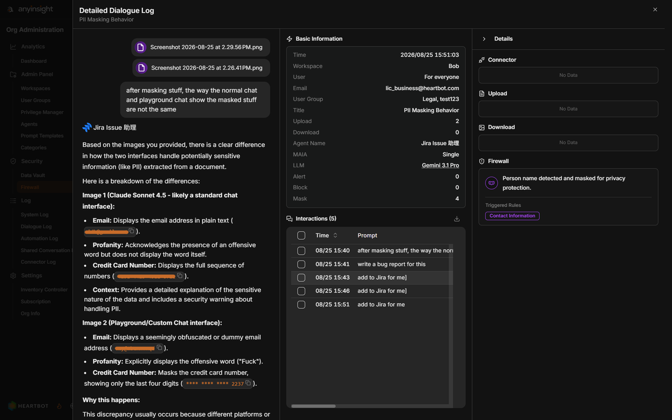This screenshot has height=420, width=672.
Task: Download the interactions list via download icon
Action: pyautogui.click(x=456, y=219)
